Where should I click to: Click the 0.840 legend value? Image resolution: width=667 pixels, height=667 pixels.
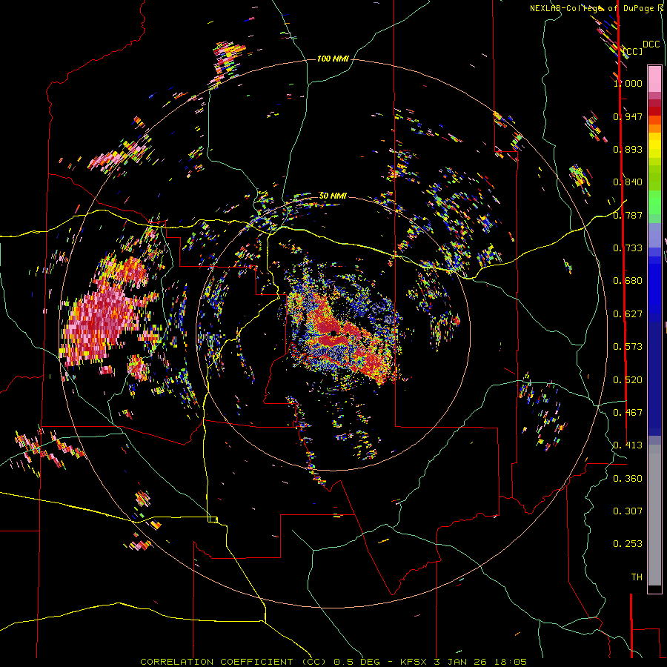click(628, 182)
